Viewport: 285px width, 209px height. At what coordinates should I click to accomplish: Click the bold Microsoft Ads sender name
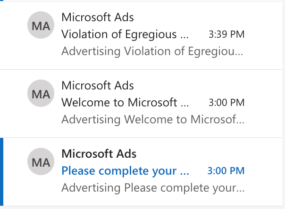click(x=99, y=153)
